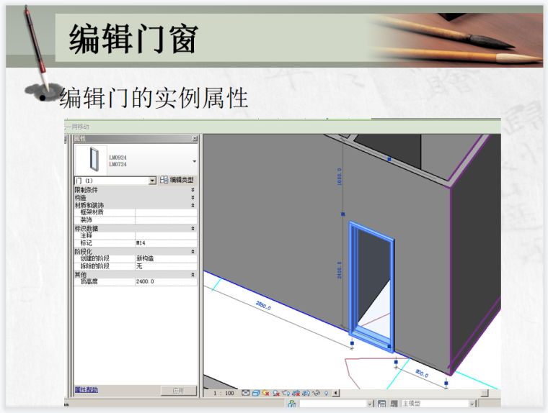Click the 顶高度 value field 2400.0
Screen dimensions: 548x413
tap(165, 281)
